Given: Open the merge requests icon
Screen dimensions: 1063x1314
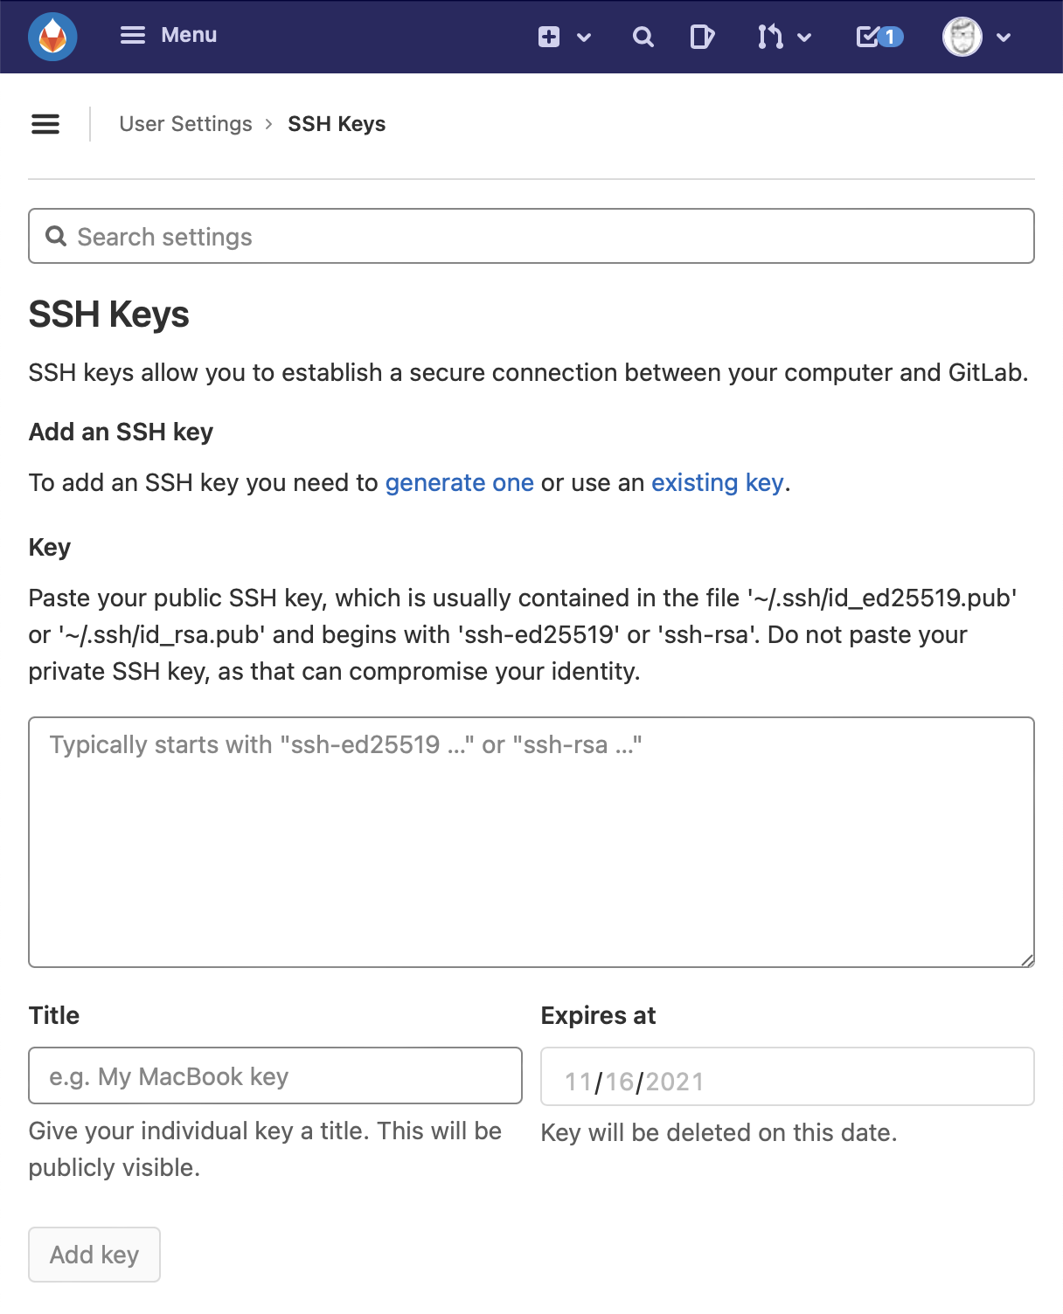Looking at the screenshot, I should point(770,37).
